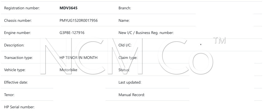Viewport: 266px width, 112px height.
Task: Click the Claim type label
Action: pyautogui.click(x=128, y=58)
